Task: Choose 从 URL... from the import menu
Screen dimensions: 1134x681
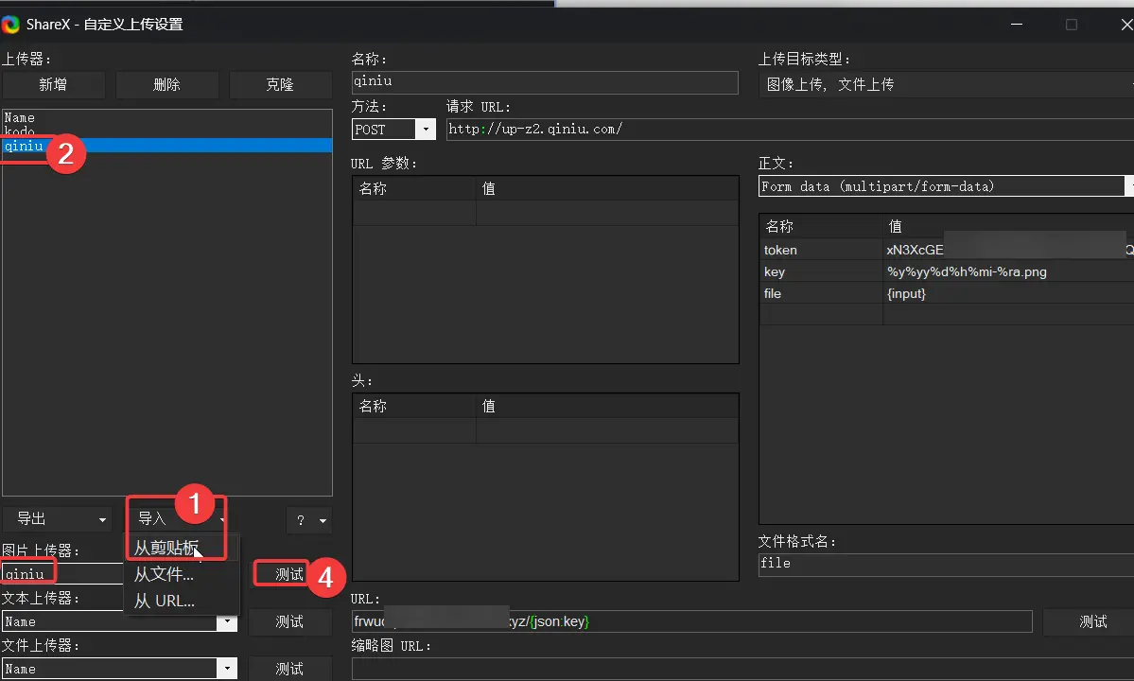Action: (x=165, y=601)
